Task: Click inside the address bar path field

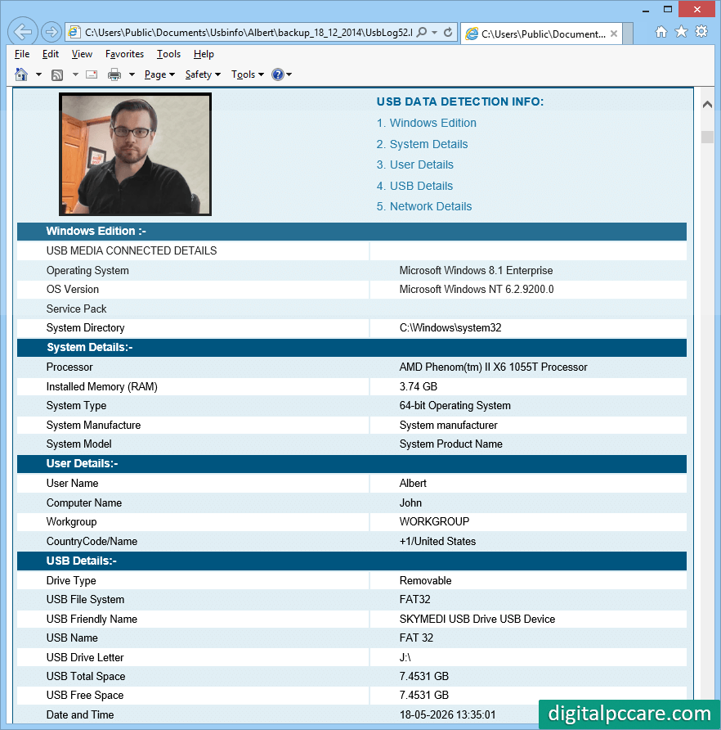Action: click(248, 32)
